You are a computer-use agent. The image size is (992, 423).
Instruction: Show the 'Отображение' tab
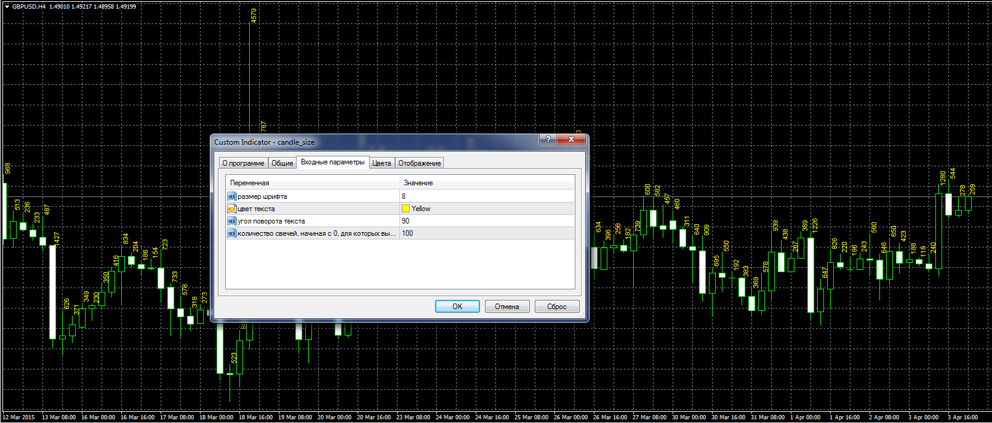419,163
